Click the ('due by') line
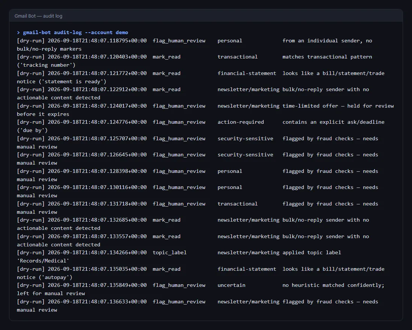412x330 pixels. pyautogui.click(x=32, y=130)
